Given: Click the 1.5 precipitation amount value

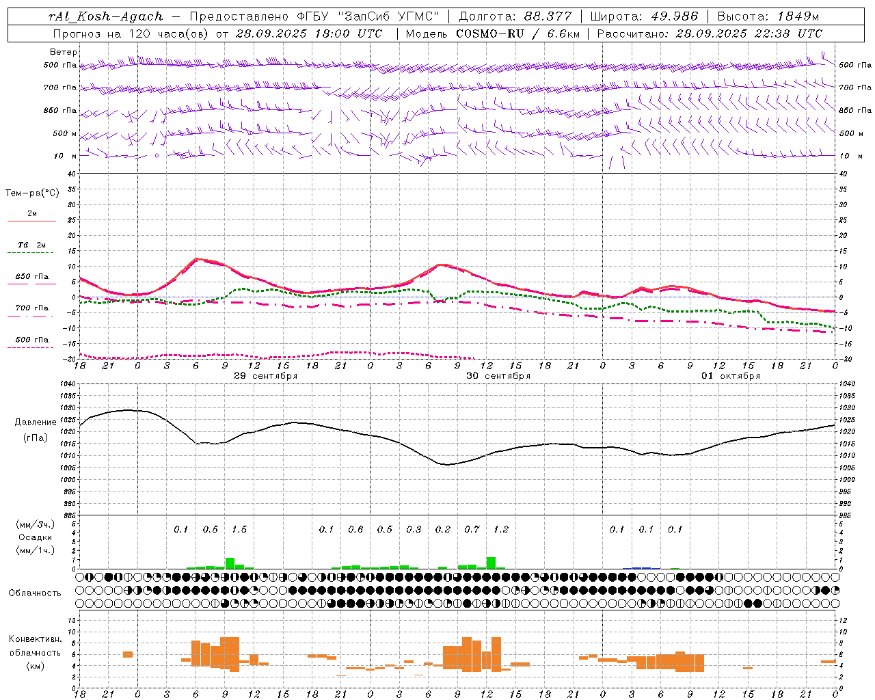Looking at the screenshot, I should 239,529.
